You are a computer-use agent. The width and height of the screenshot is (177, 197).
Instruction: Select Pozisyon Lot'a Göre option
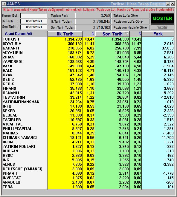[x=130, y=22]
